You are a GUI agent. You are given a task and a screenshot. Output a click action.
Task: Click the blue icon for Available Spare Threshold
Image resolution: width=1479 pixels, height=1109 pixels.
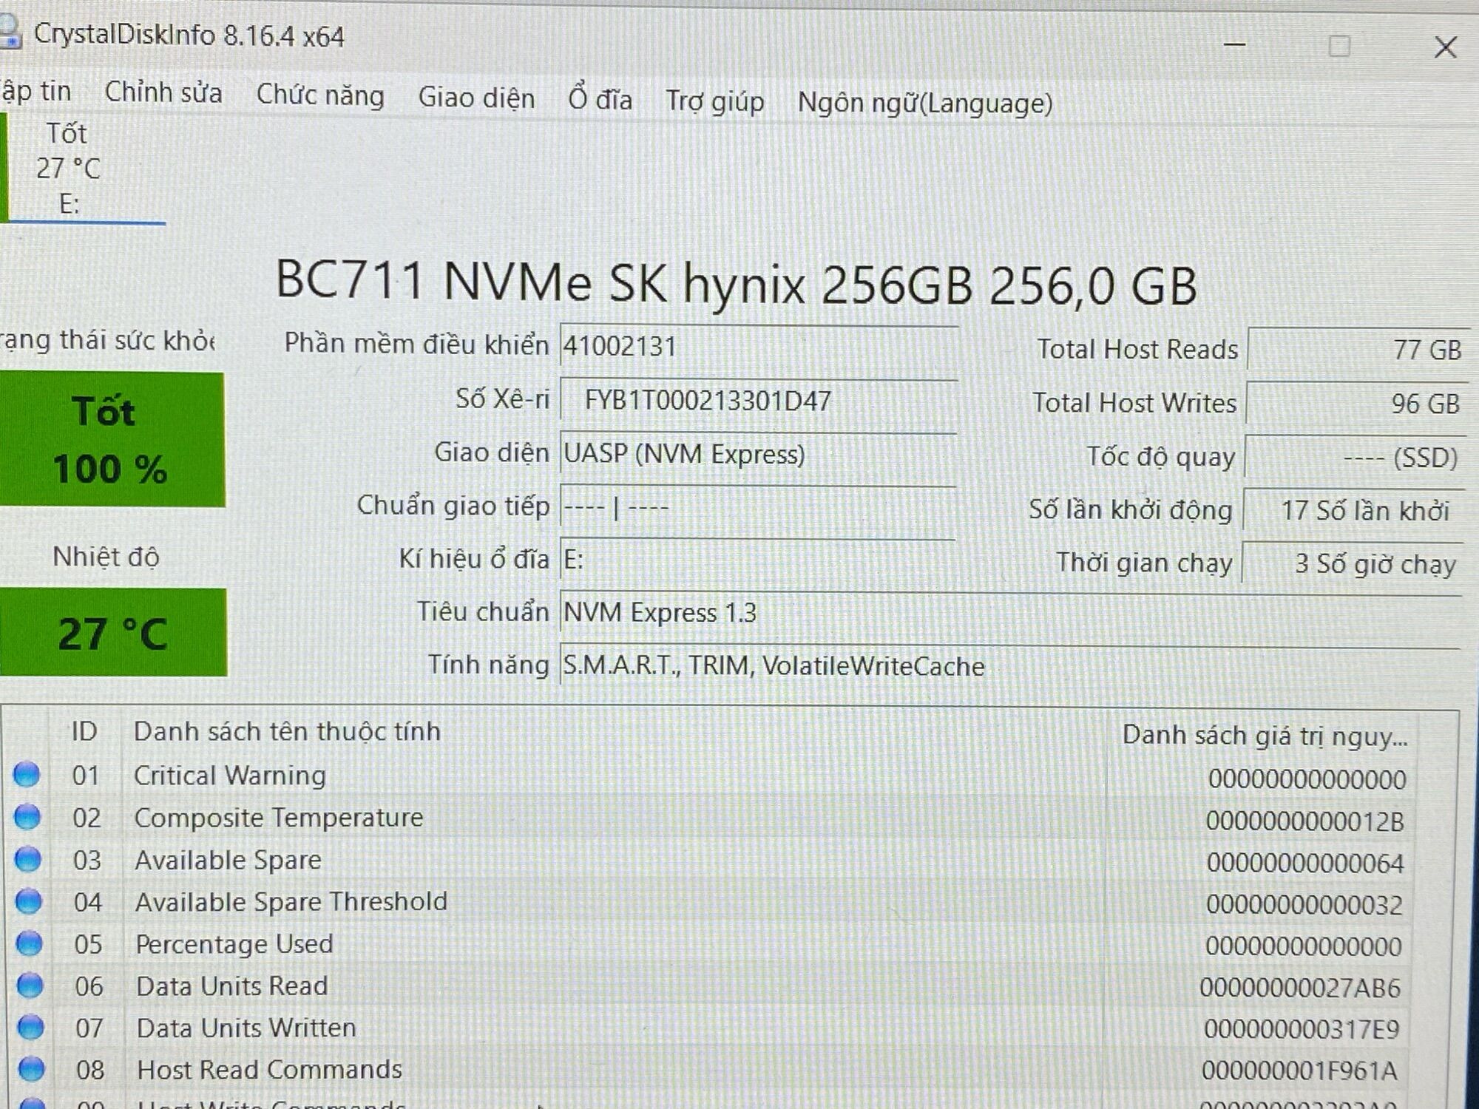[x=30, y=901]
